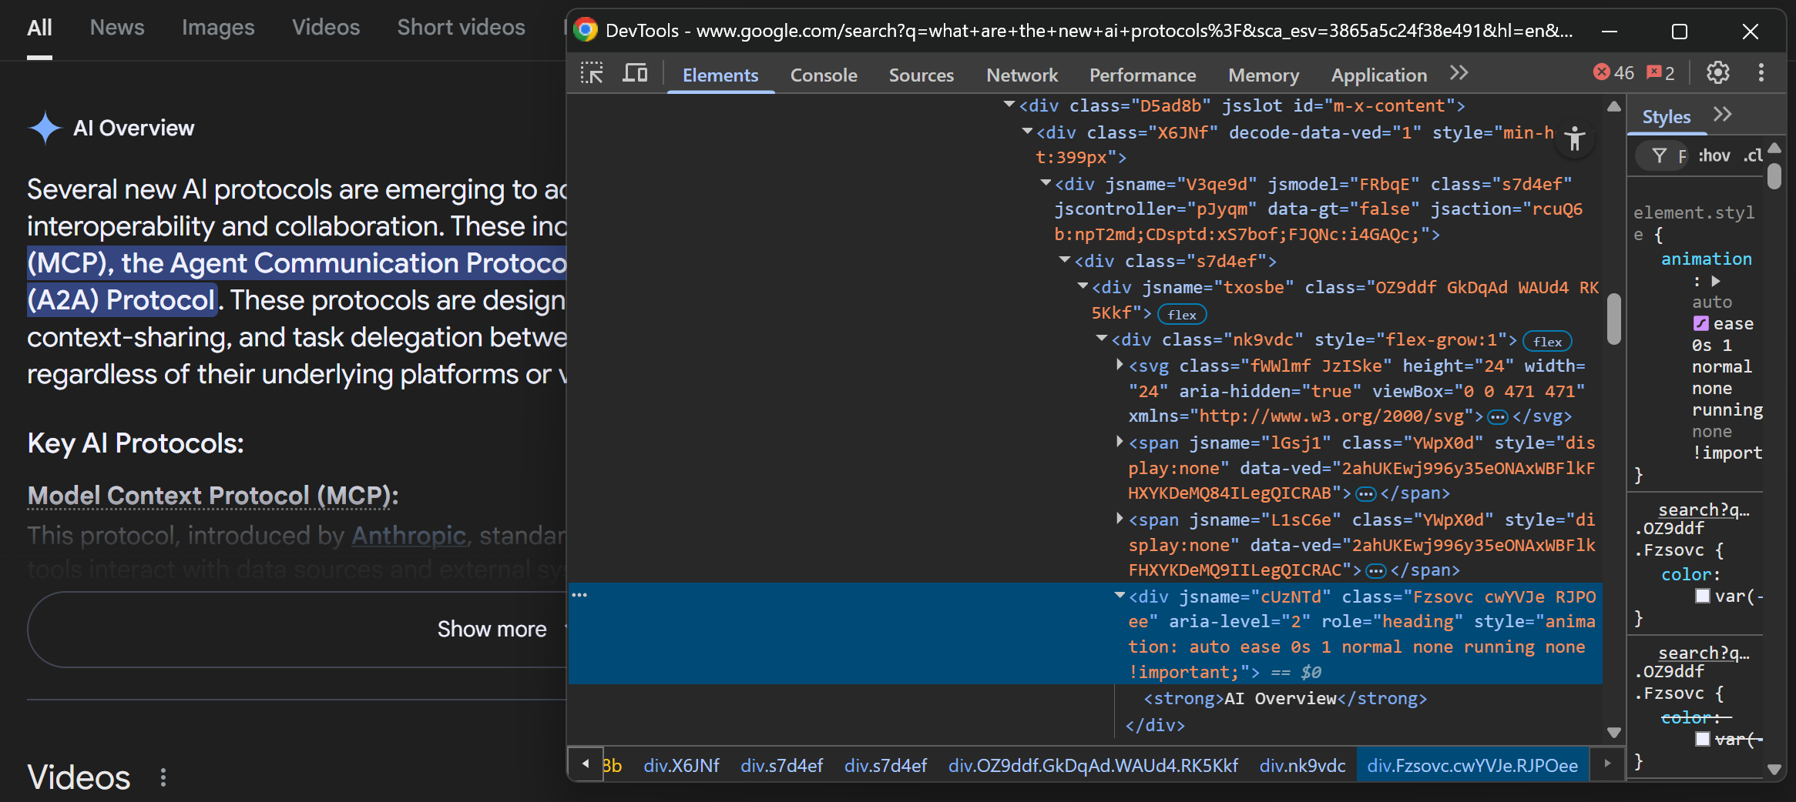Screen dimensions: 1796x802
Task: Click the floating accessibility figure icon
Action: point(1575,139)
